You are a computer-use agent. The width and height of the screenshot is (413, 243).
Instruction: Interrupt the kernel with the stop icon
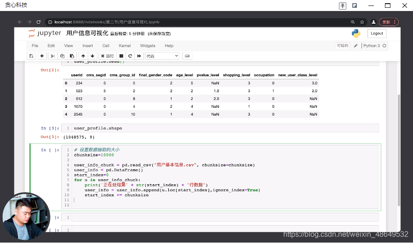pos(121,56)
